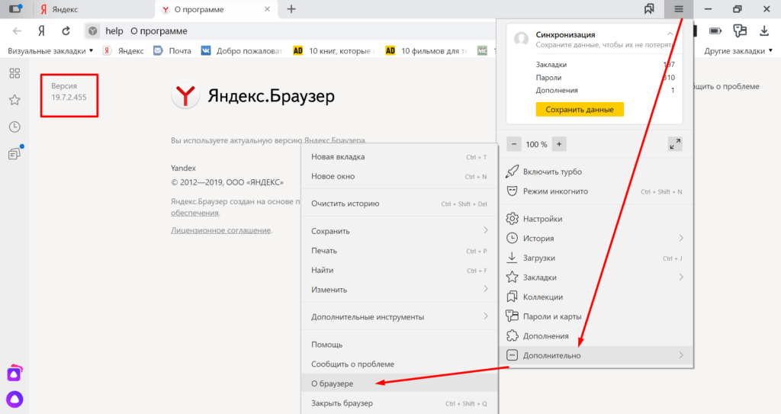
Task: Select 'Сообщить о проблеме' in submenu
Action: [x=400, y=364]
